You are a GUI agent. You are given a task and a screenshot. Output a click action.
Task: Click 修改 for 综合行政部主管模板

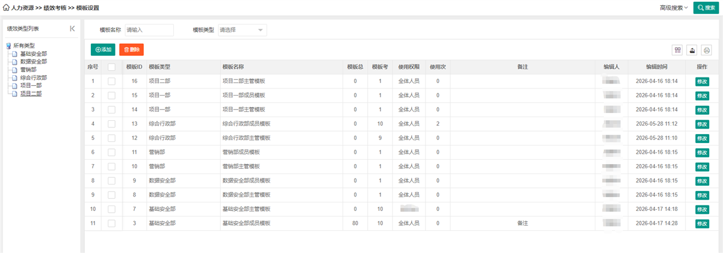pos(702,138)
